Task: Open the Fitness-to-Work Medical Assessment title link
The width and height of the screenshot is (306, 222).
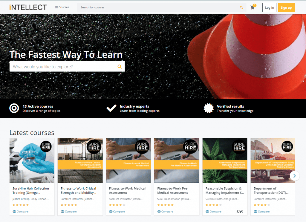Action: 127,191
